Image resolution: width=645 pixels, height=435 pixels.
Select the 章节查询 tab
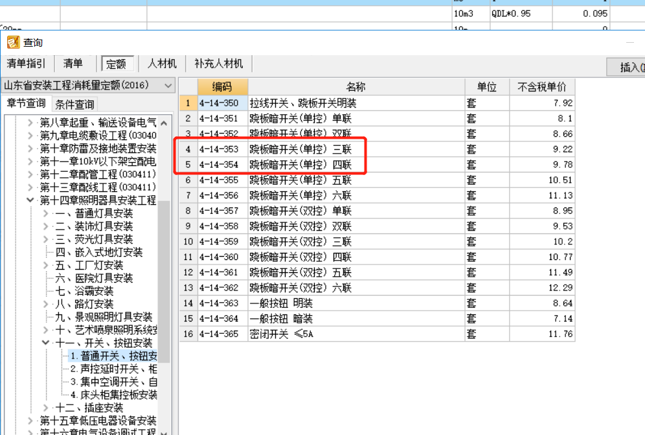[27, 103]
